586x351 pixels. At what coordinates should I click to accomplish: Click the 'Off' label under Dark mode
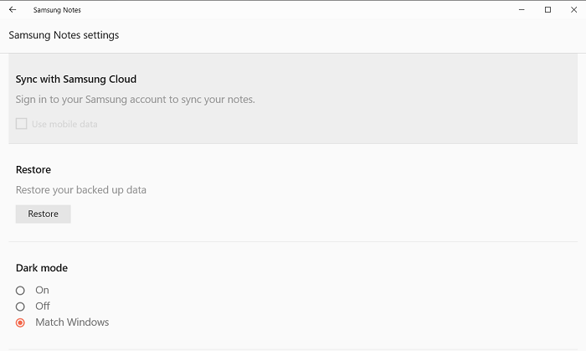tap(43, 307)
